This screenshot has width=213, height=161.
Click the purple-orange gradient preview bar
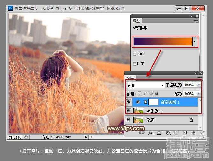click(x=163, y=42)
